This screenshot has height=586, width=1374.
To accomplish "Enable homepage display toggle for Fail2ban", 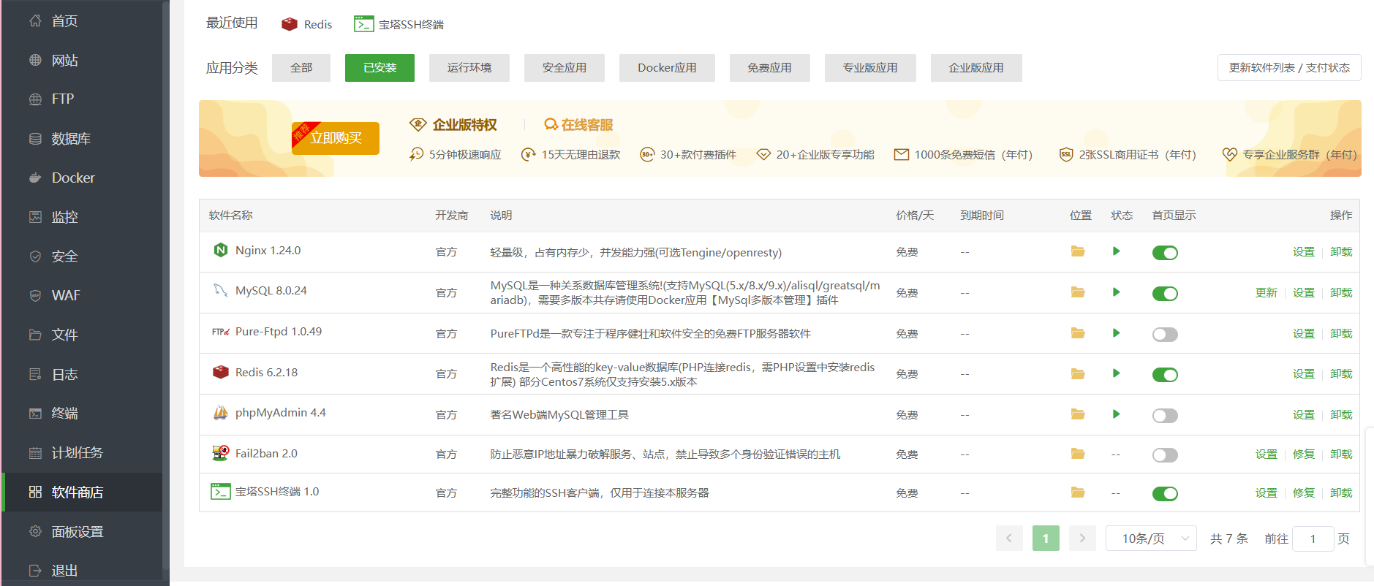I will tap(1165, 455).
